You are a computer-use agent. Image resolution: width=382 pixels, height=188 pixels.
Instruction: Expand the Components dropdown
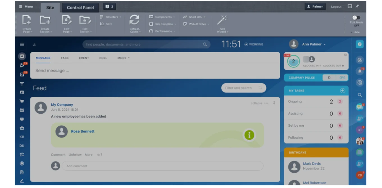point(163,17)
